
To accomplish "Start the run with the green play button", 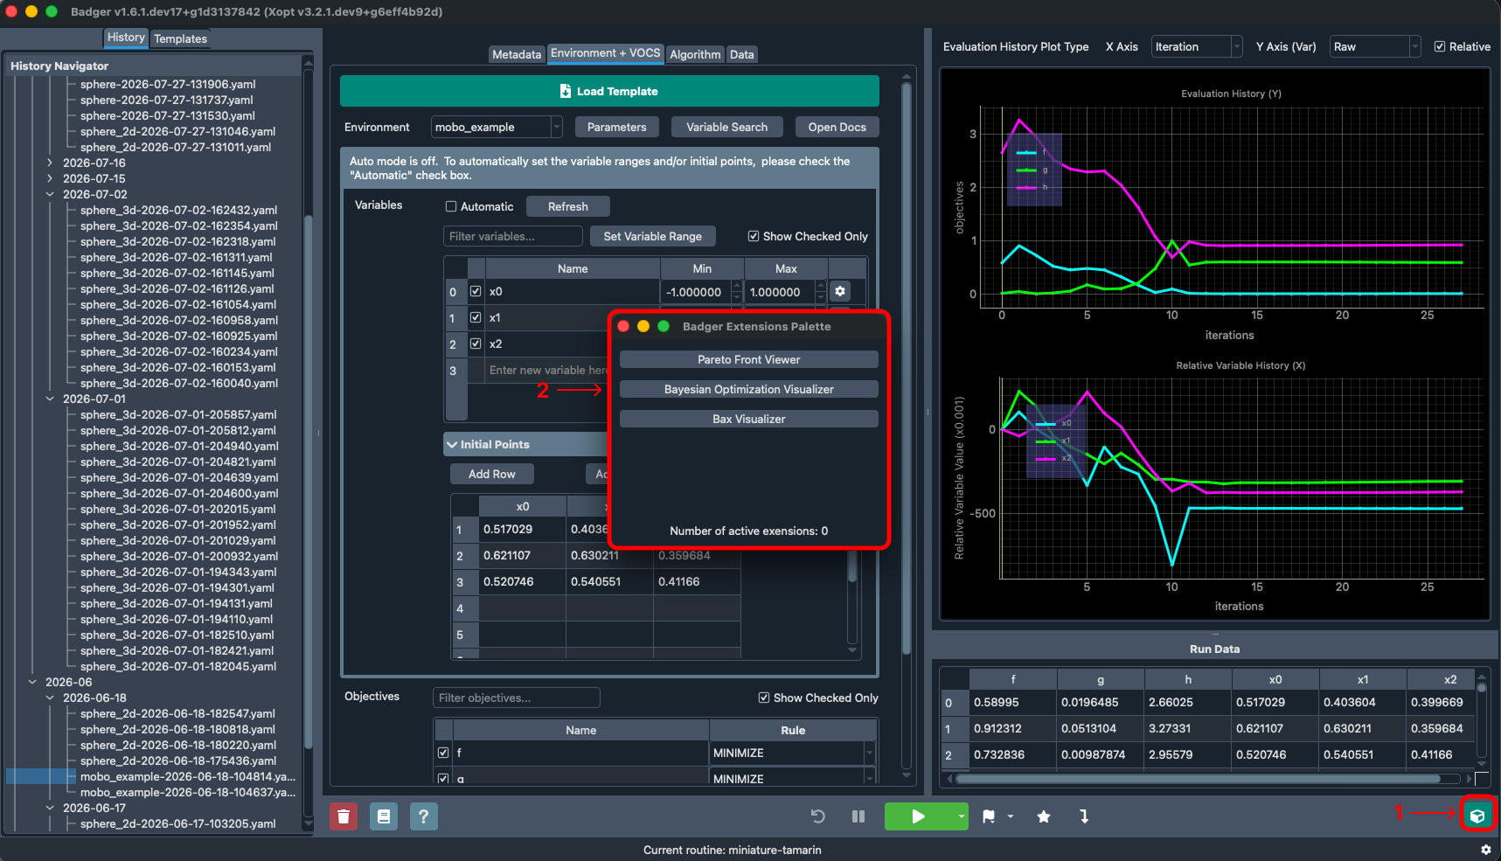I will [x=918, y=816].
